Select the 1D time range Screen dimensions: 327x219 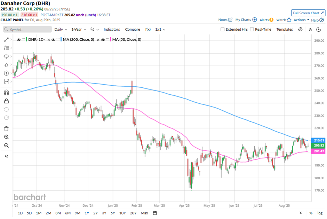20,213
